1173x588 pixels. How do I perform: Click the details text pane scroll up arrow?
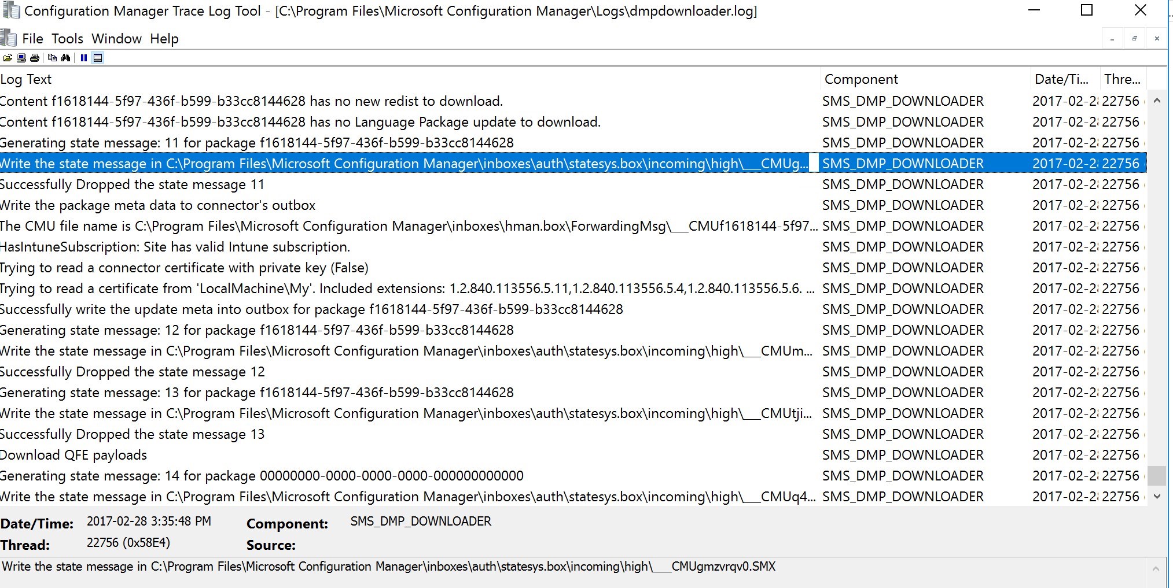click(x=1156, y=568)
